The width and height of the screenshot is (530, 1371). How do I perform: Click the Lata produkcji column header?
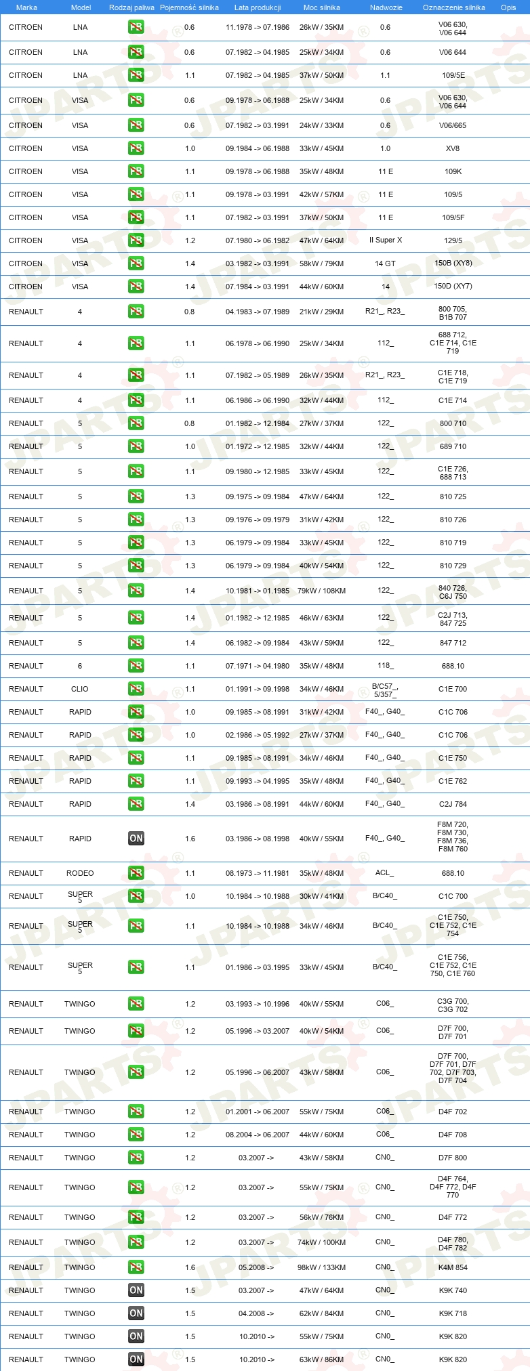coord(258,7)
